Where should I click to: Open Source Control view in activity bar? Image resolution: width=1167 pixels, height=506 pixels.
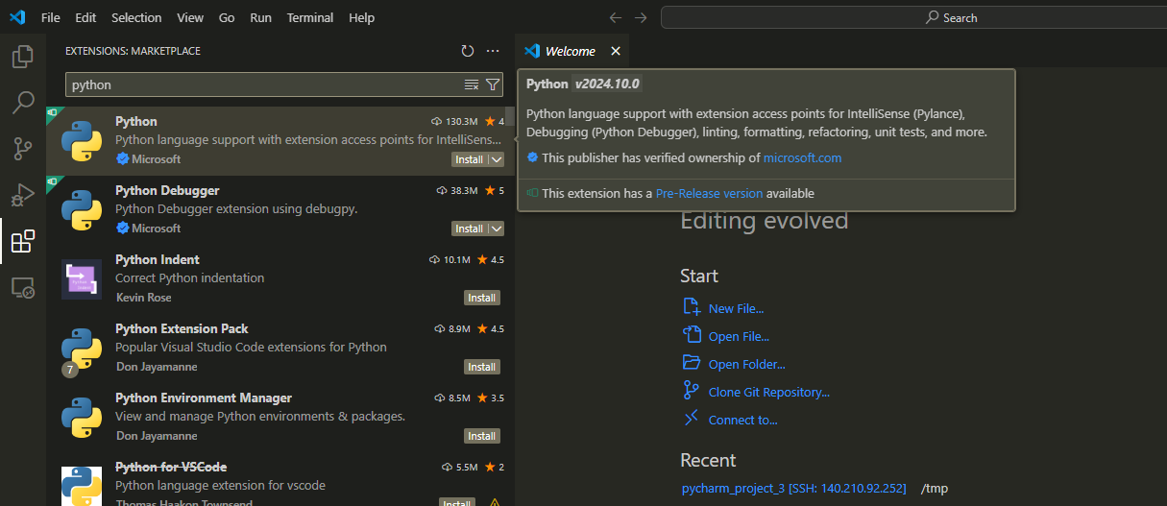coord(22,148)
